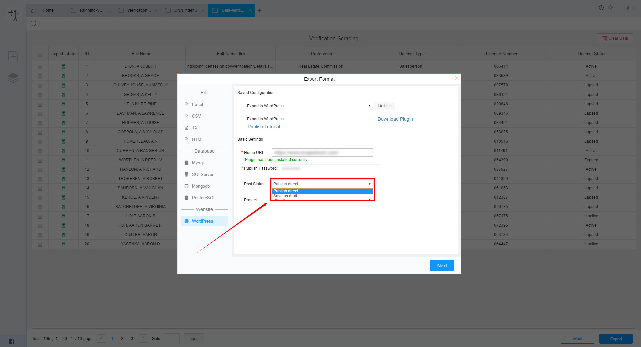Select Mongodb database export
Viewport: 641px width, 347px height.
click(x=204, y=186)
